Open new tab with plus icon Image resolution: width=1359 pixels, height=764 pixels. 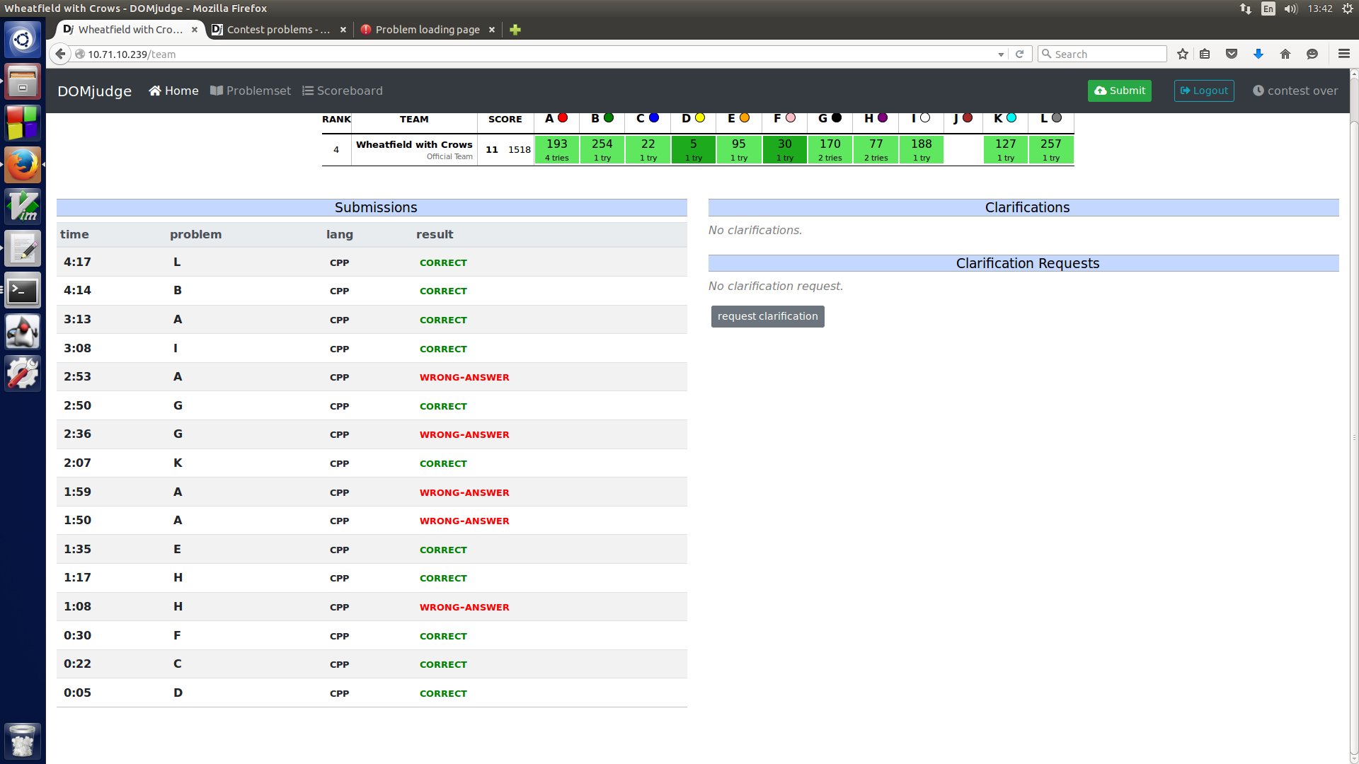[515, 30]
